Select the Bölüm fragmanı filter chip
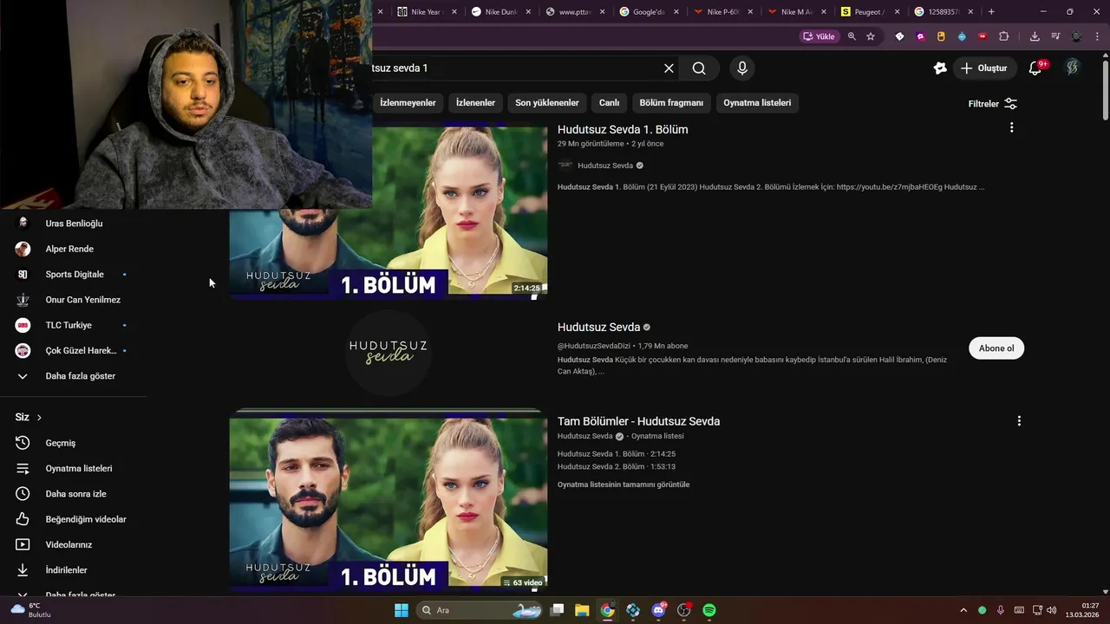This screenshot has width=1110, height=624. [671, 103]
